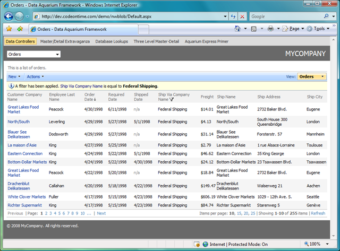
Task: Open the New action menu
Action: pos(14,76)
